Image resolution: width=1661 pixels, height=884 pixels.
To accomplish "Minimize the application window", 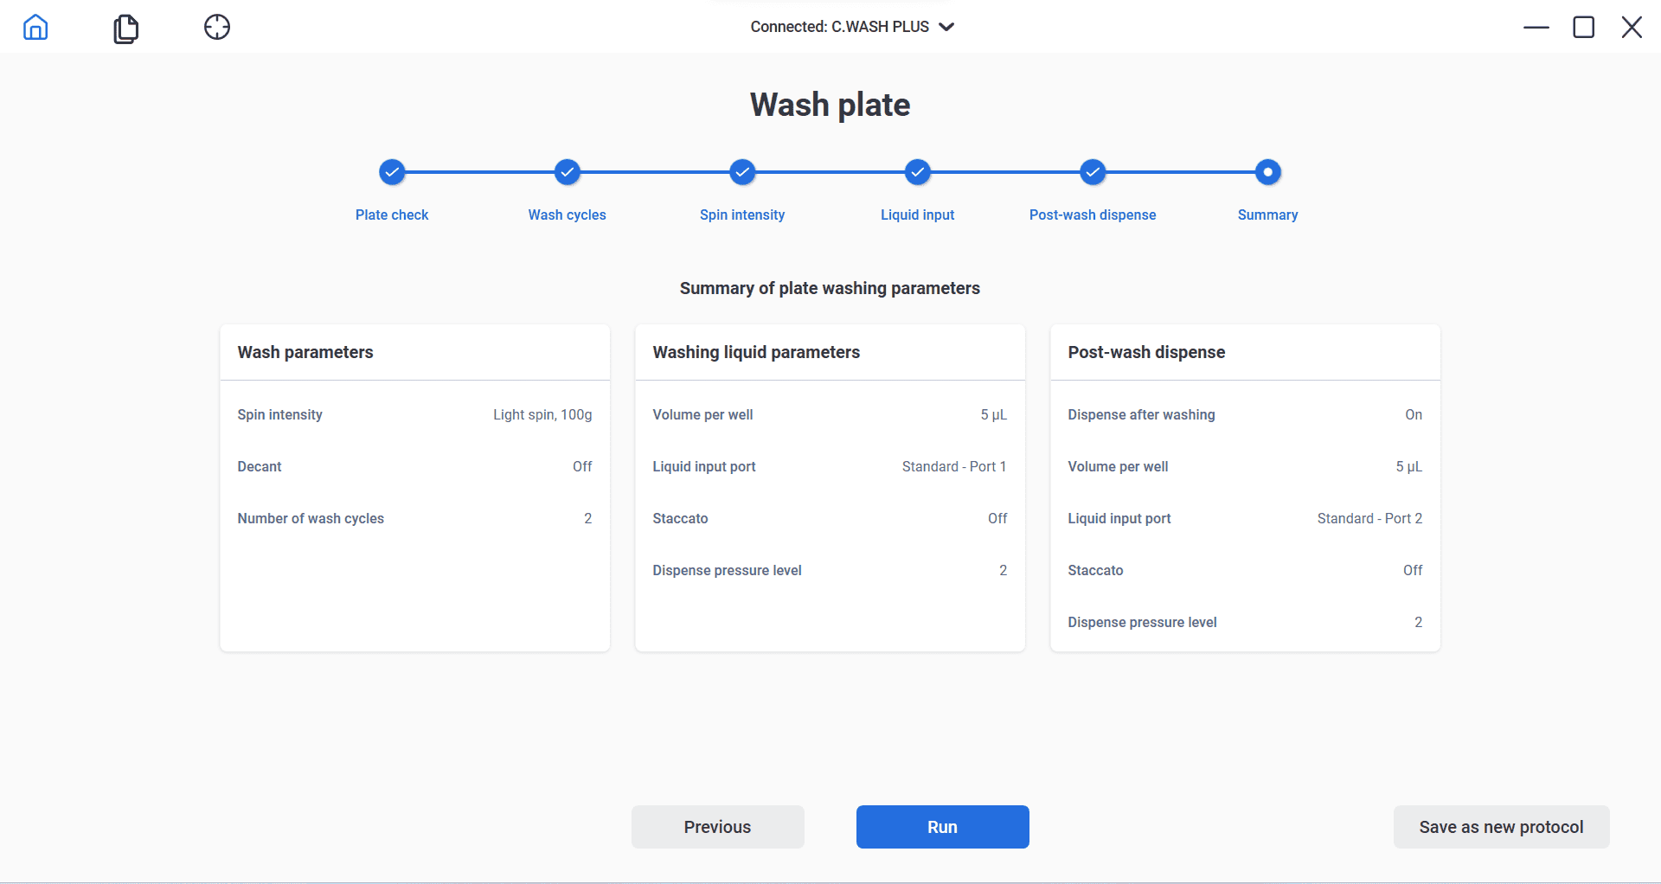I will (x=1536, y=28).
